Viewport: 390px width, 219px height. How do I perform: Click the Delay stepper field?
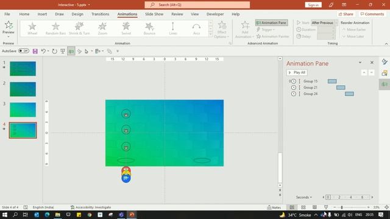click(326, 36)
